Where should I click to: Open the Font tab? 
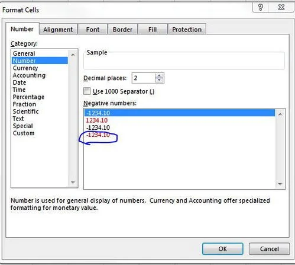[x=93, y=30]
